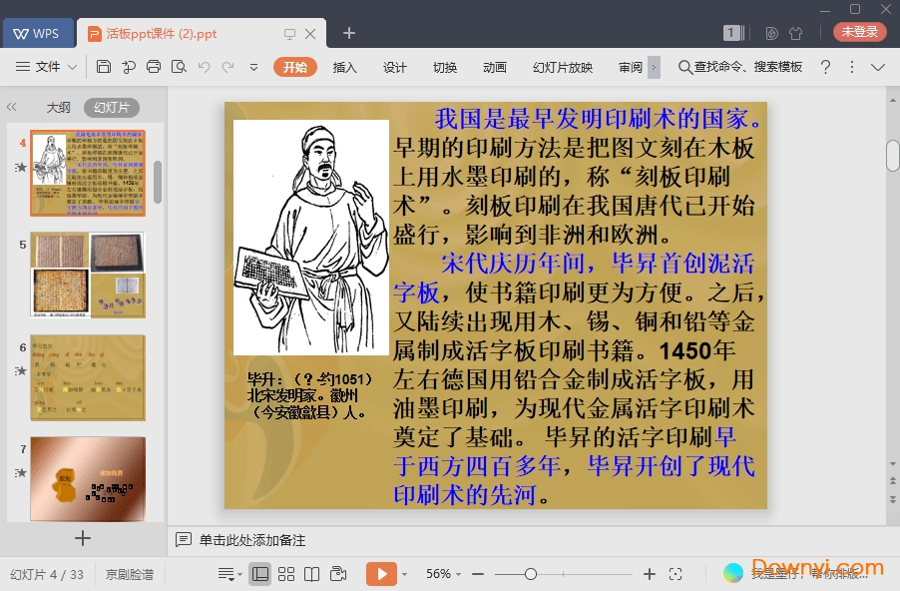The image size is (900, 591).
Task: Select slide 5 thumbnail
Action: pyautogui.click(x=88, y=276)
